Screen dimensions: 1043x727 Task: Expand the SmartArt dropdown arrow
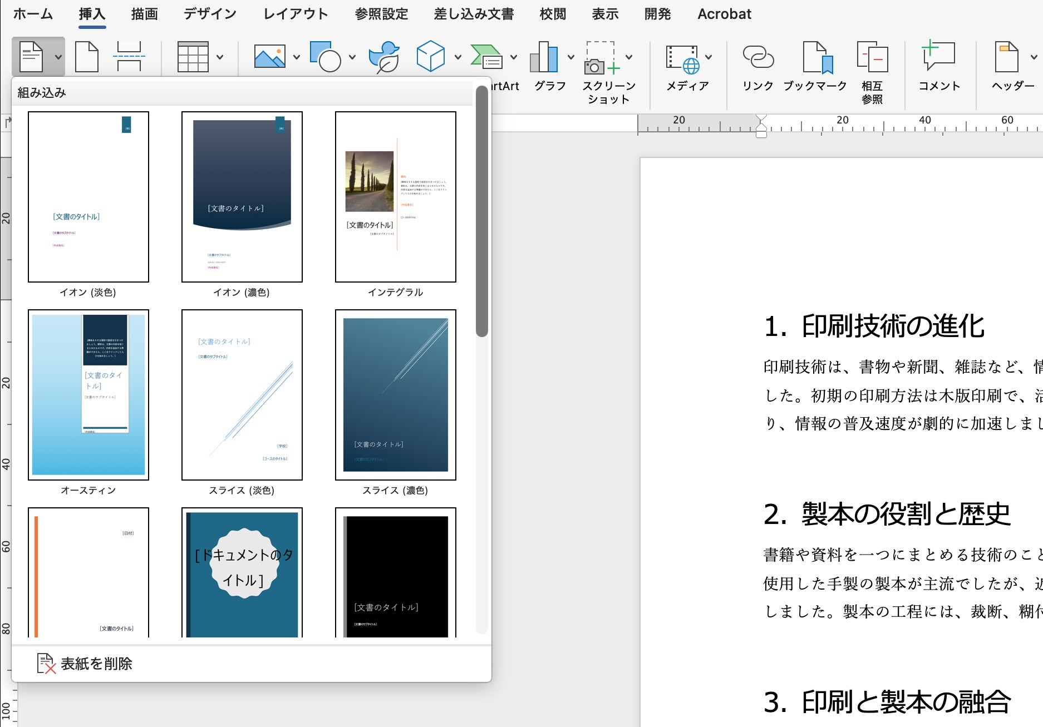[514, 57]
